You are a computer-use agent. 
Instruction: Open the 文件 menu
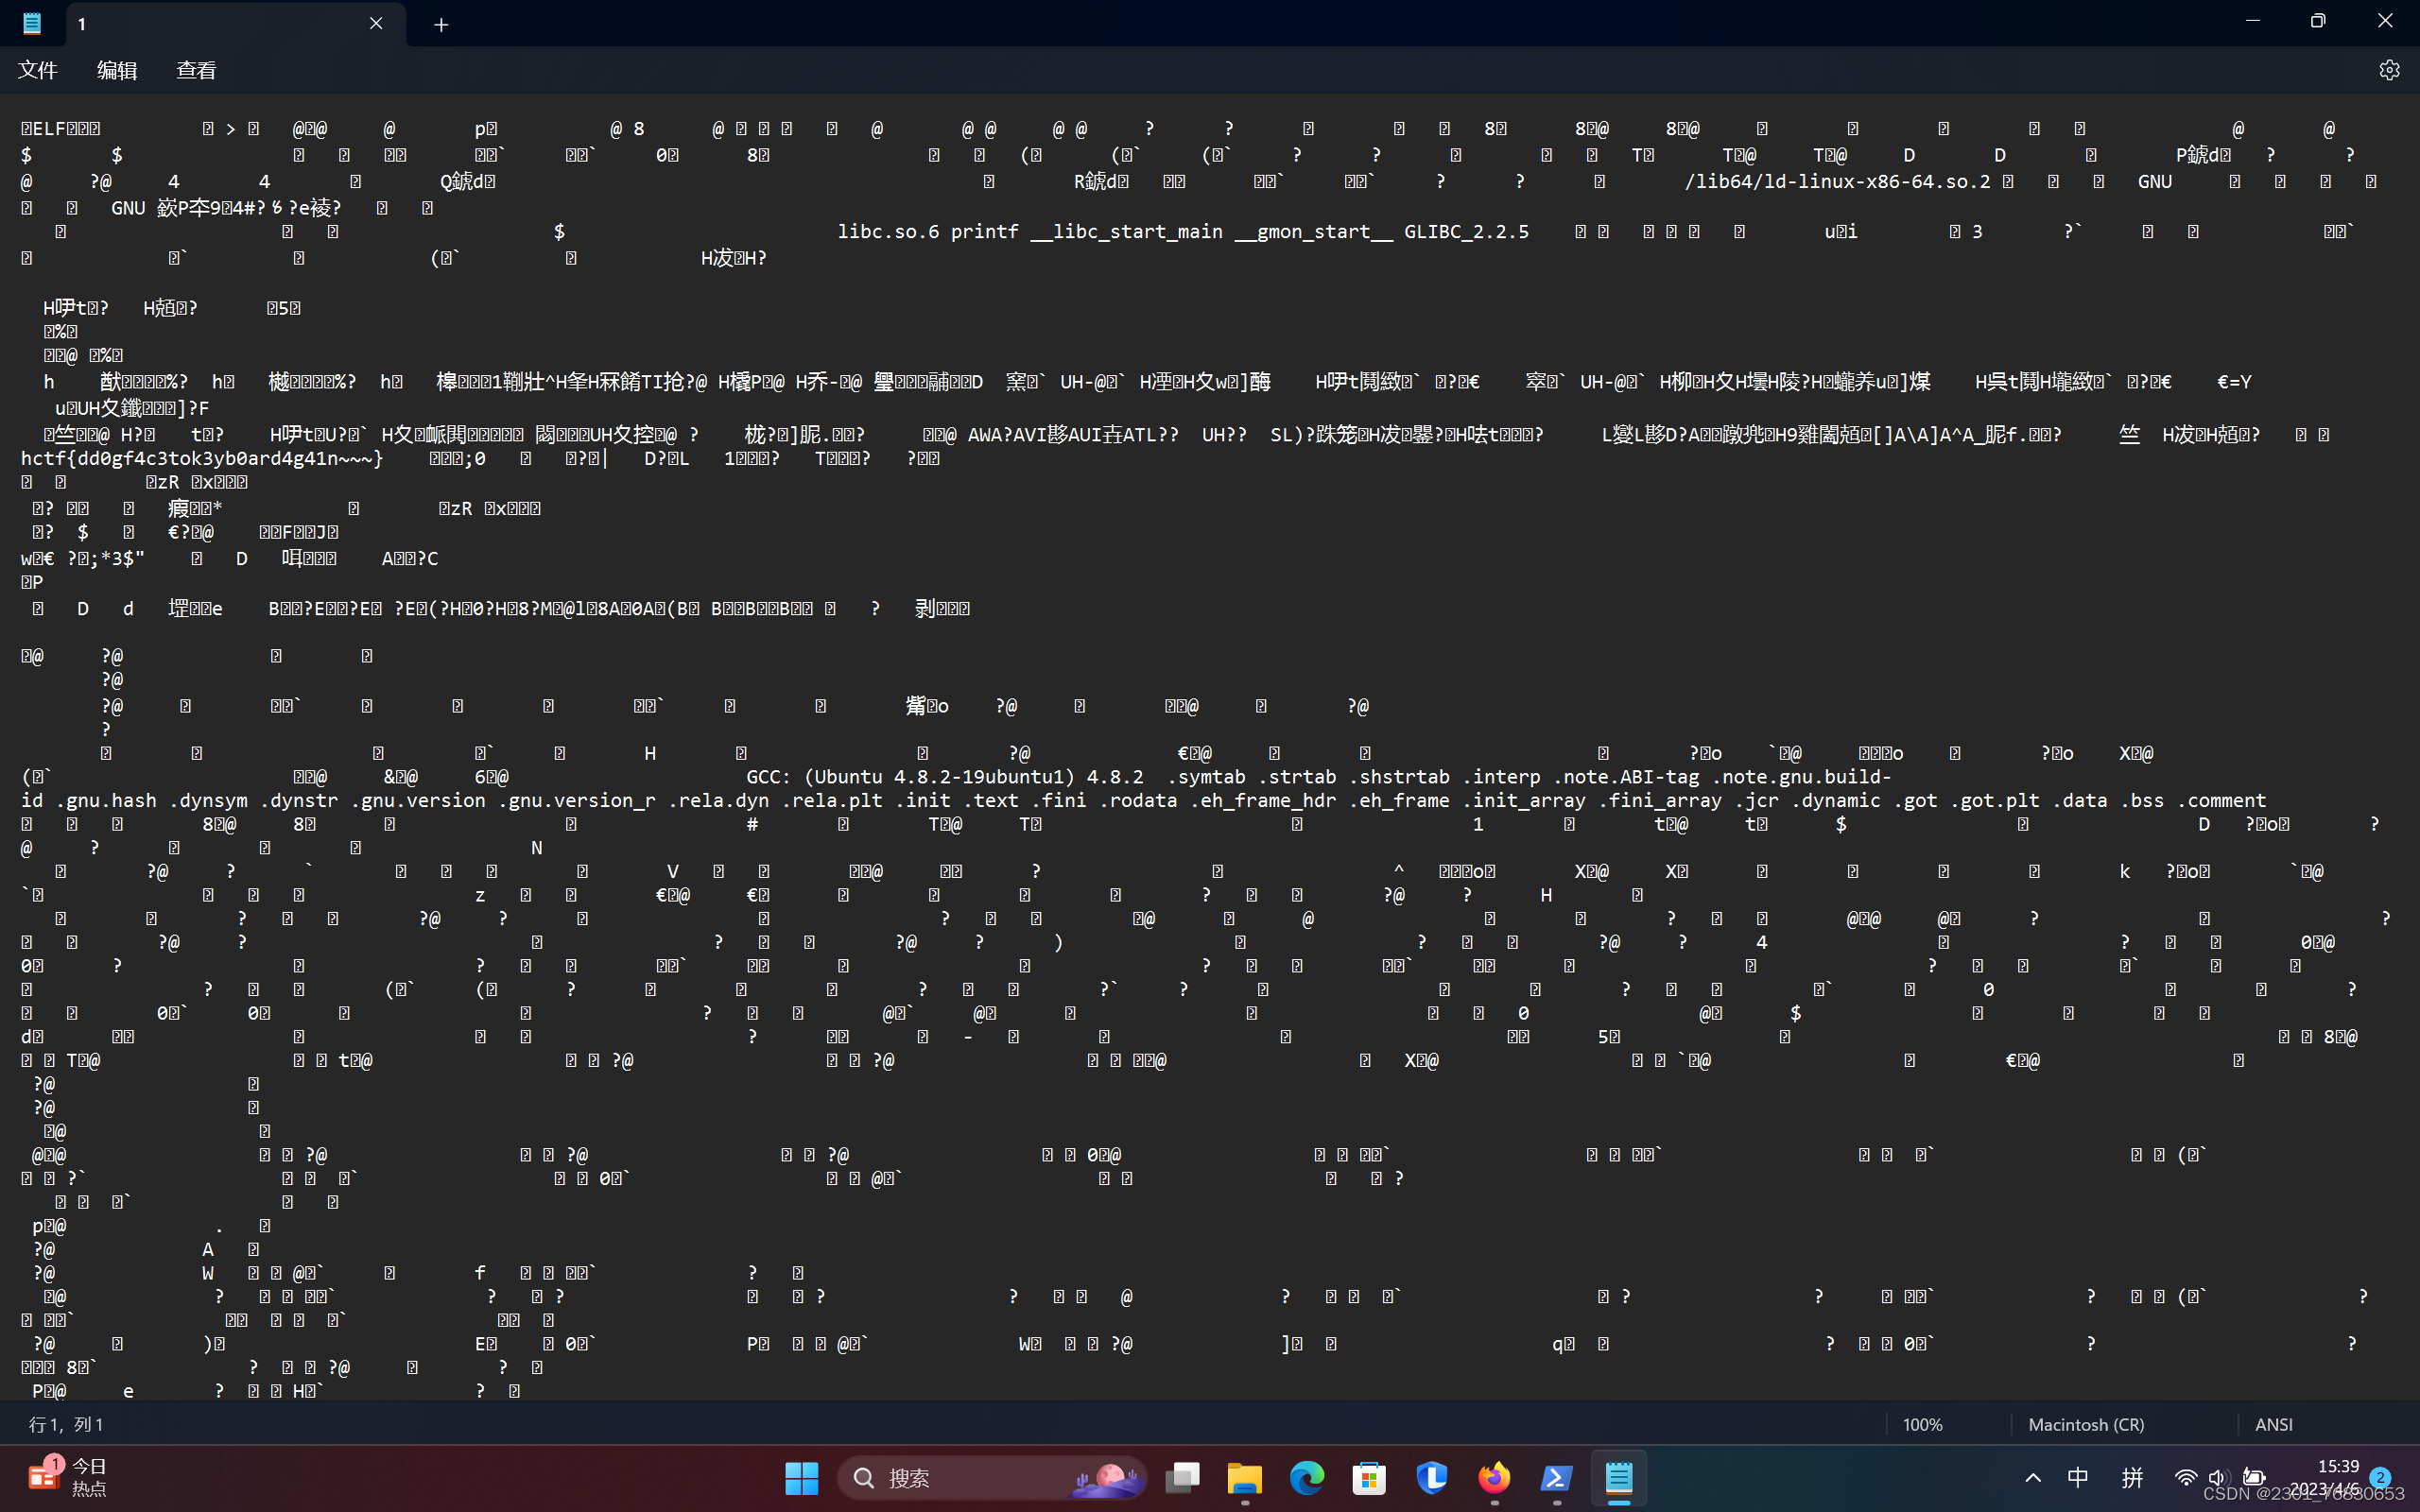[x=38, y=70]
